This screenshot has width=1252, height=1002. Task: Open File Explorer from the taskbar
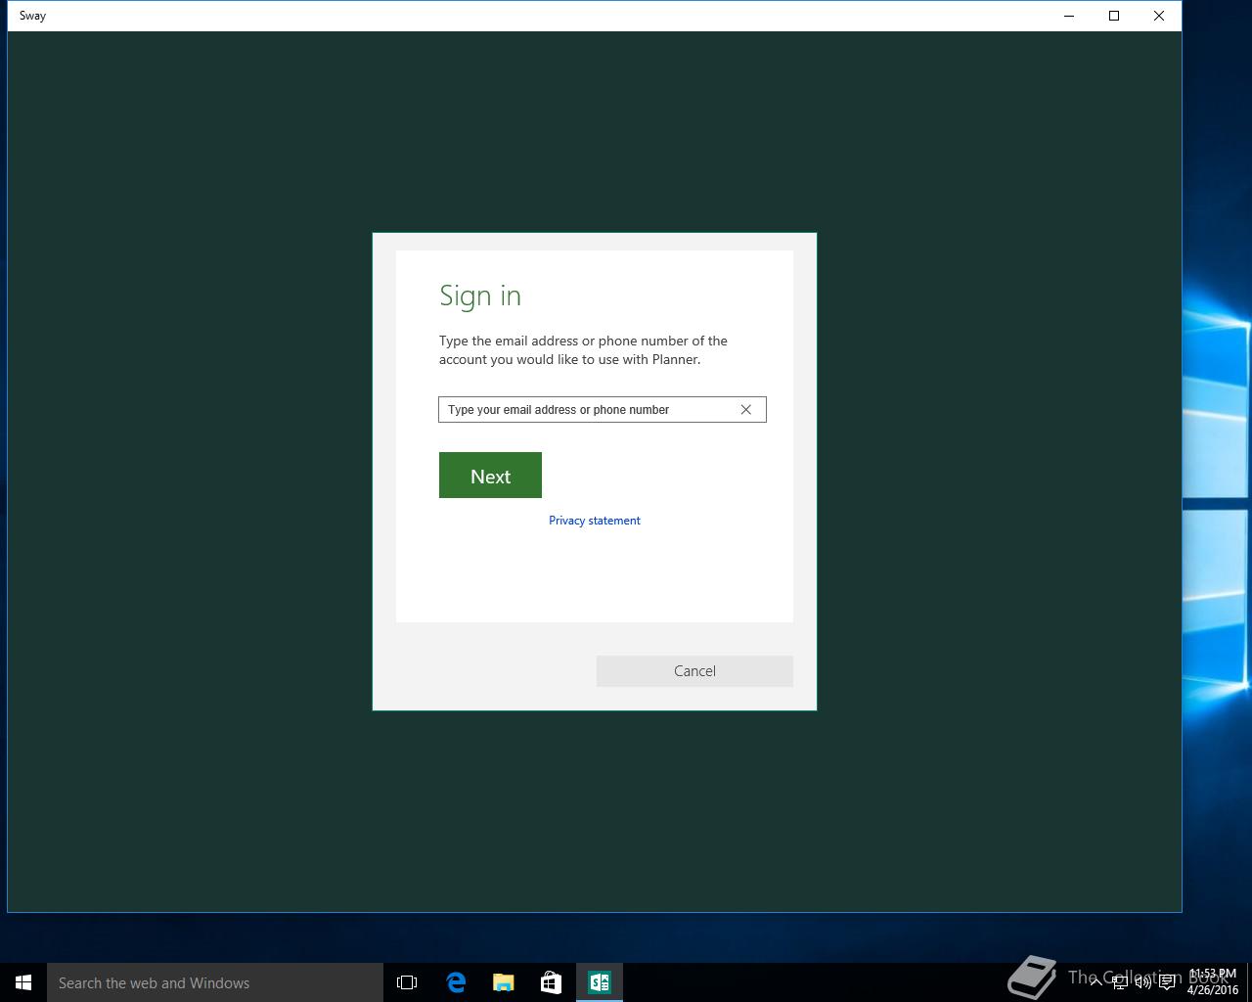(x=504, y=982)
